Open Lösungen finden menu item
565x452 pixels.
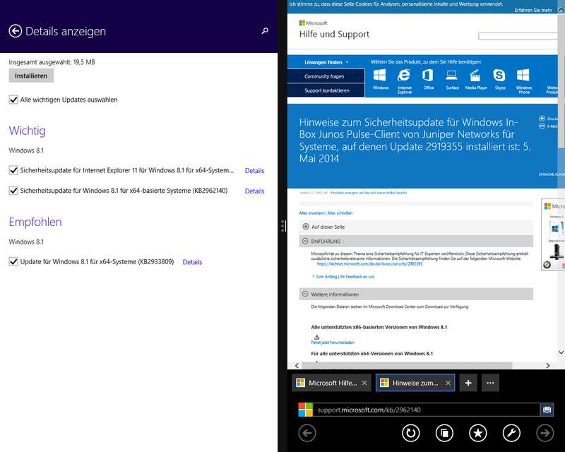click(326, 62)
